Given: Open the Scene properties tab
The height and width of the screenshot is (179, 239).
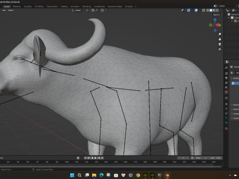Looking at the screenshot, I should pos(226,88).
